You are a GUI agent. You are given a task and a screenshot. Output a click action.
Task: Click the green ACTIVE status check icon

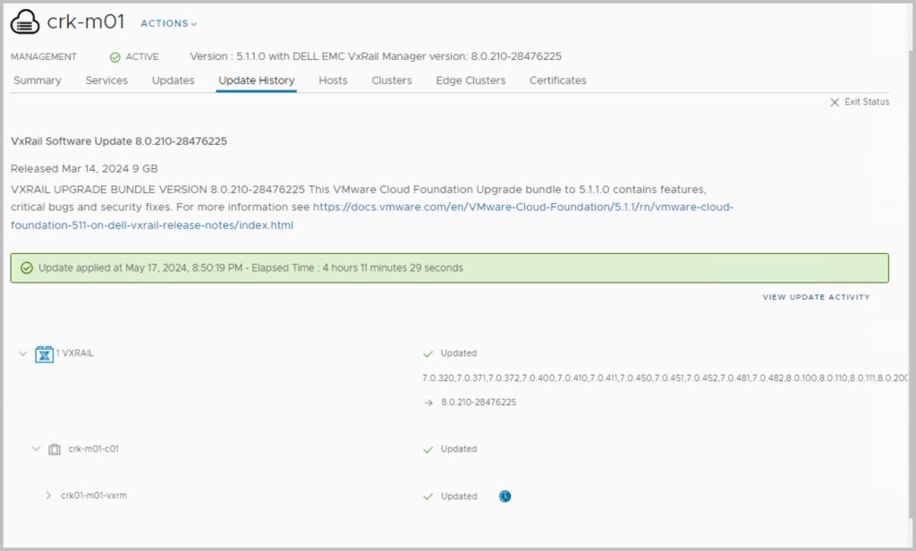tap(115, 56)
